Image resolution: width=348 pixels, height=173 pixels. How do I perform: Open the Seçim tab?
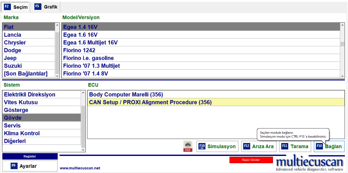point(16,7)
